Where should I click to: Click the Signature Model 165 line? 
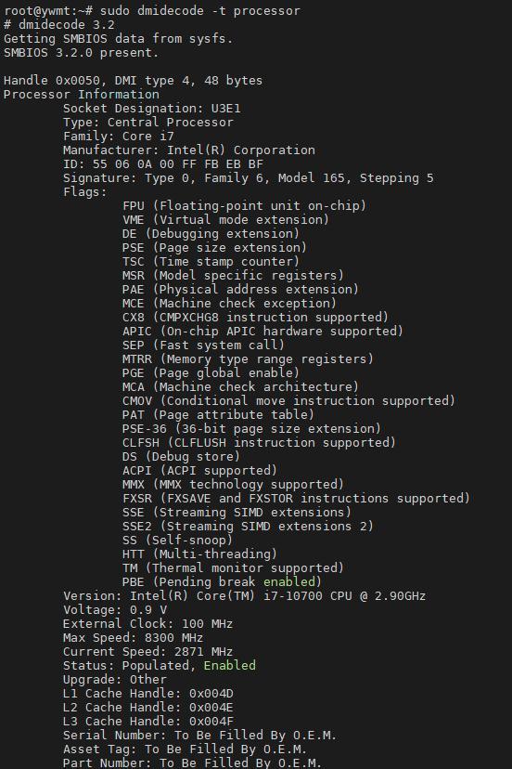pos(249,178)
